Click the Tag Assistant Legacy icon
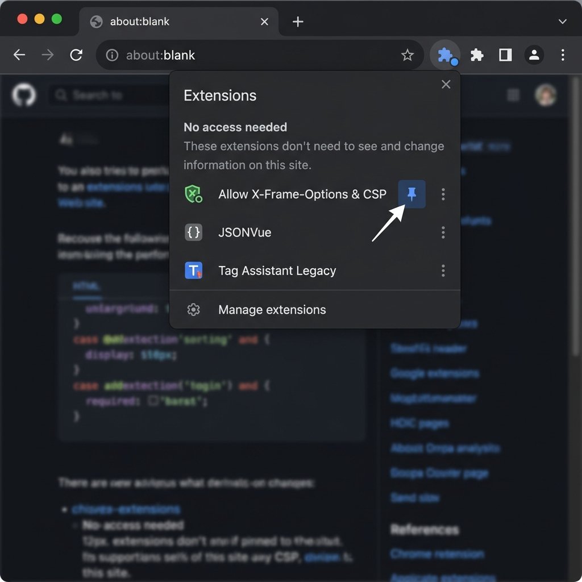This screenshot has height=582, width=582. (193, 271)
